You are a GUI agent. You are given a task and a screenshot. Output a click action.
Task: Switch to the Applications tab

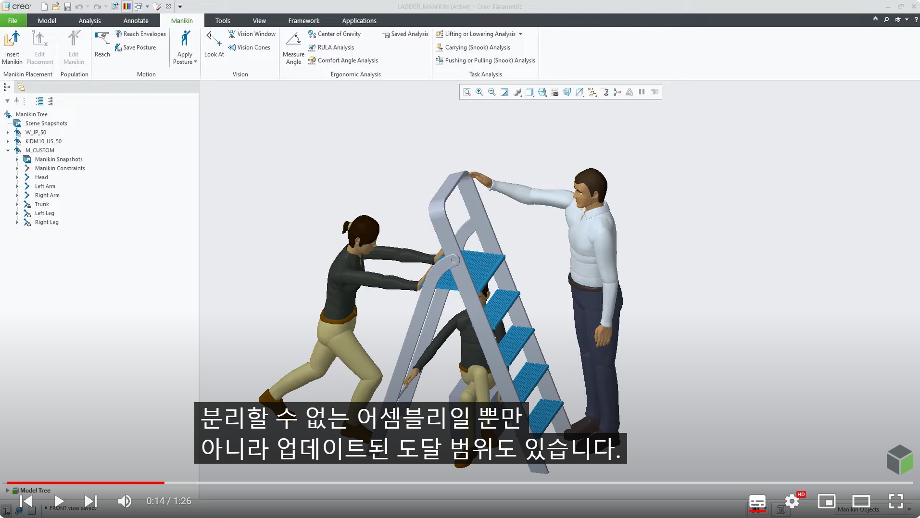359,21
